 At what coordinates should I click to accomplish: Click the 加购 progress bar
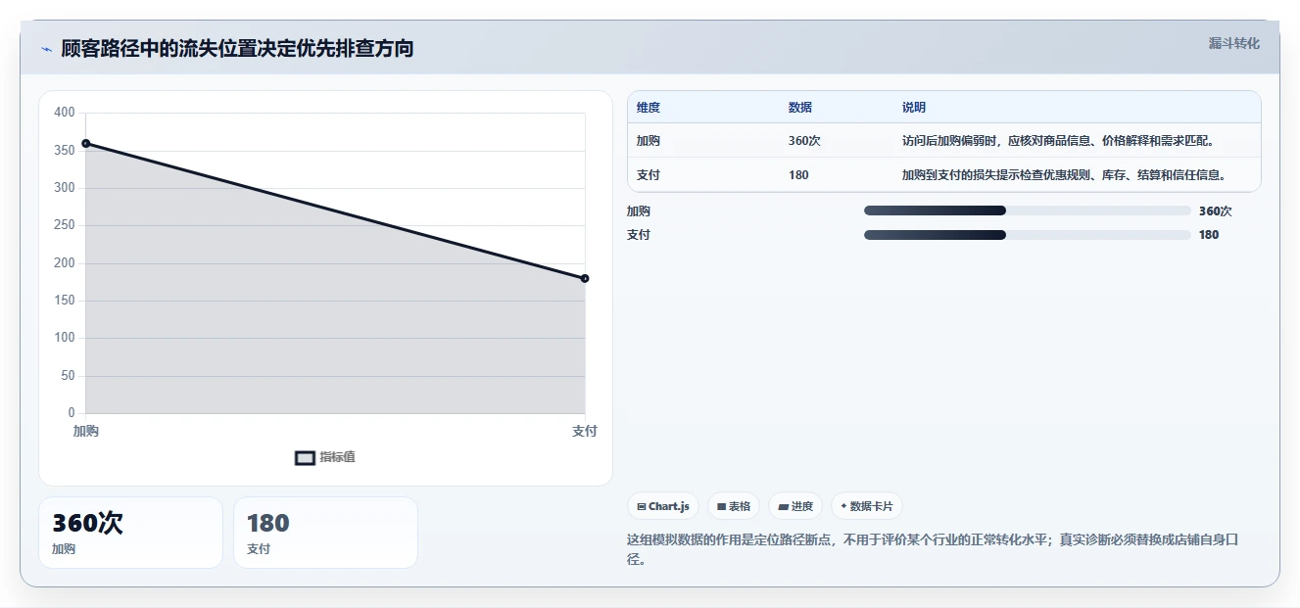(1027, 211)
